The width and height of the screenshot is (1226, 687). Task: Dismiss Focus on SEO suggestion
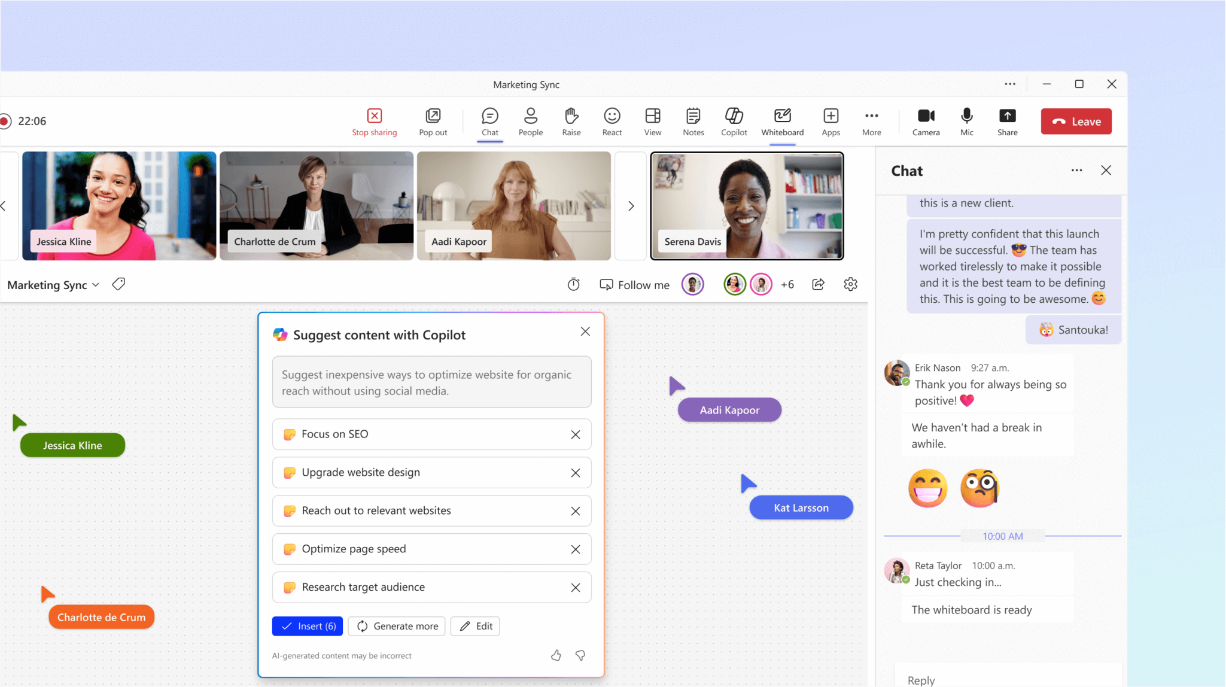click(x=575, y=434)
